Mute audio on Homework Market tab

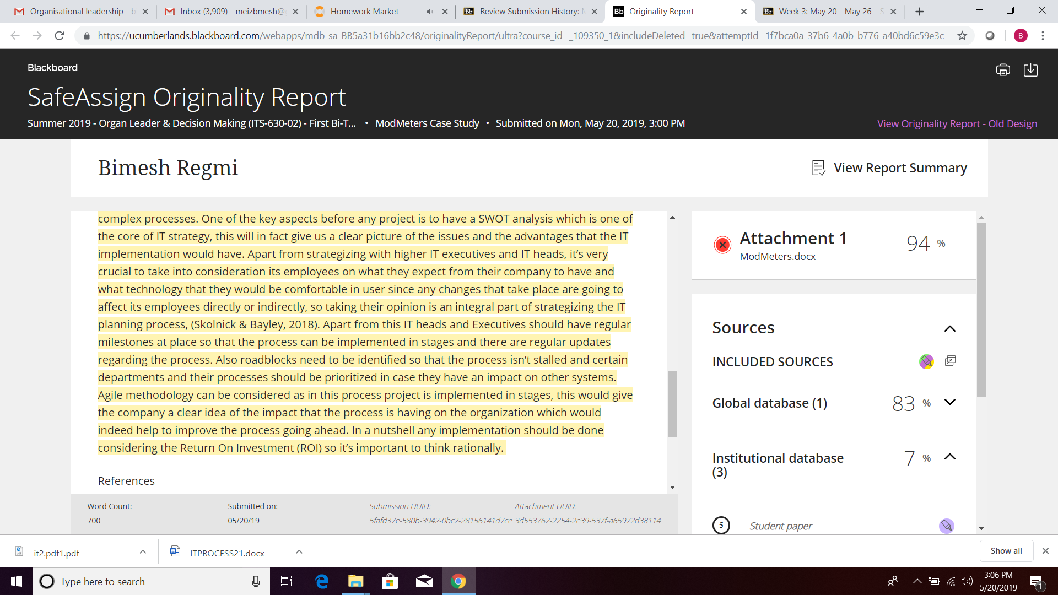click(x=430, y=12)
